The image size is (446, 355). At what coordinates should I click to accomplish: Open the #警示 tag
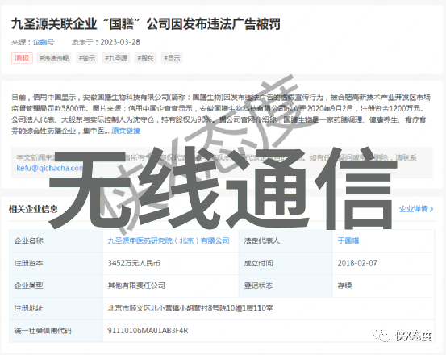[x=87, y=58]
